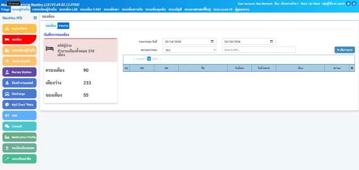The height and width of the screenshot is (170, 359).
Task: Open calendar picker for the end date
Action: [x=271, y=41]
